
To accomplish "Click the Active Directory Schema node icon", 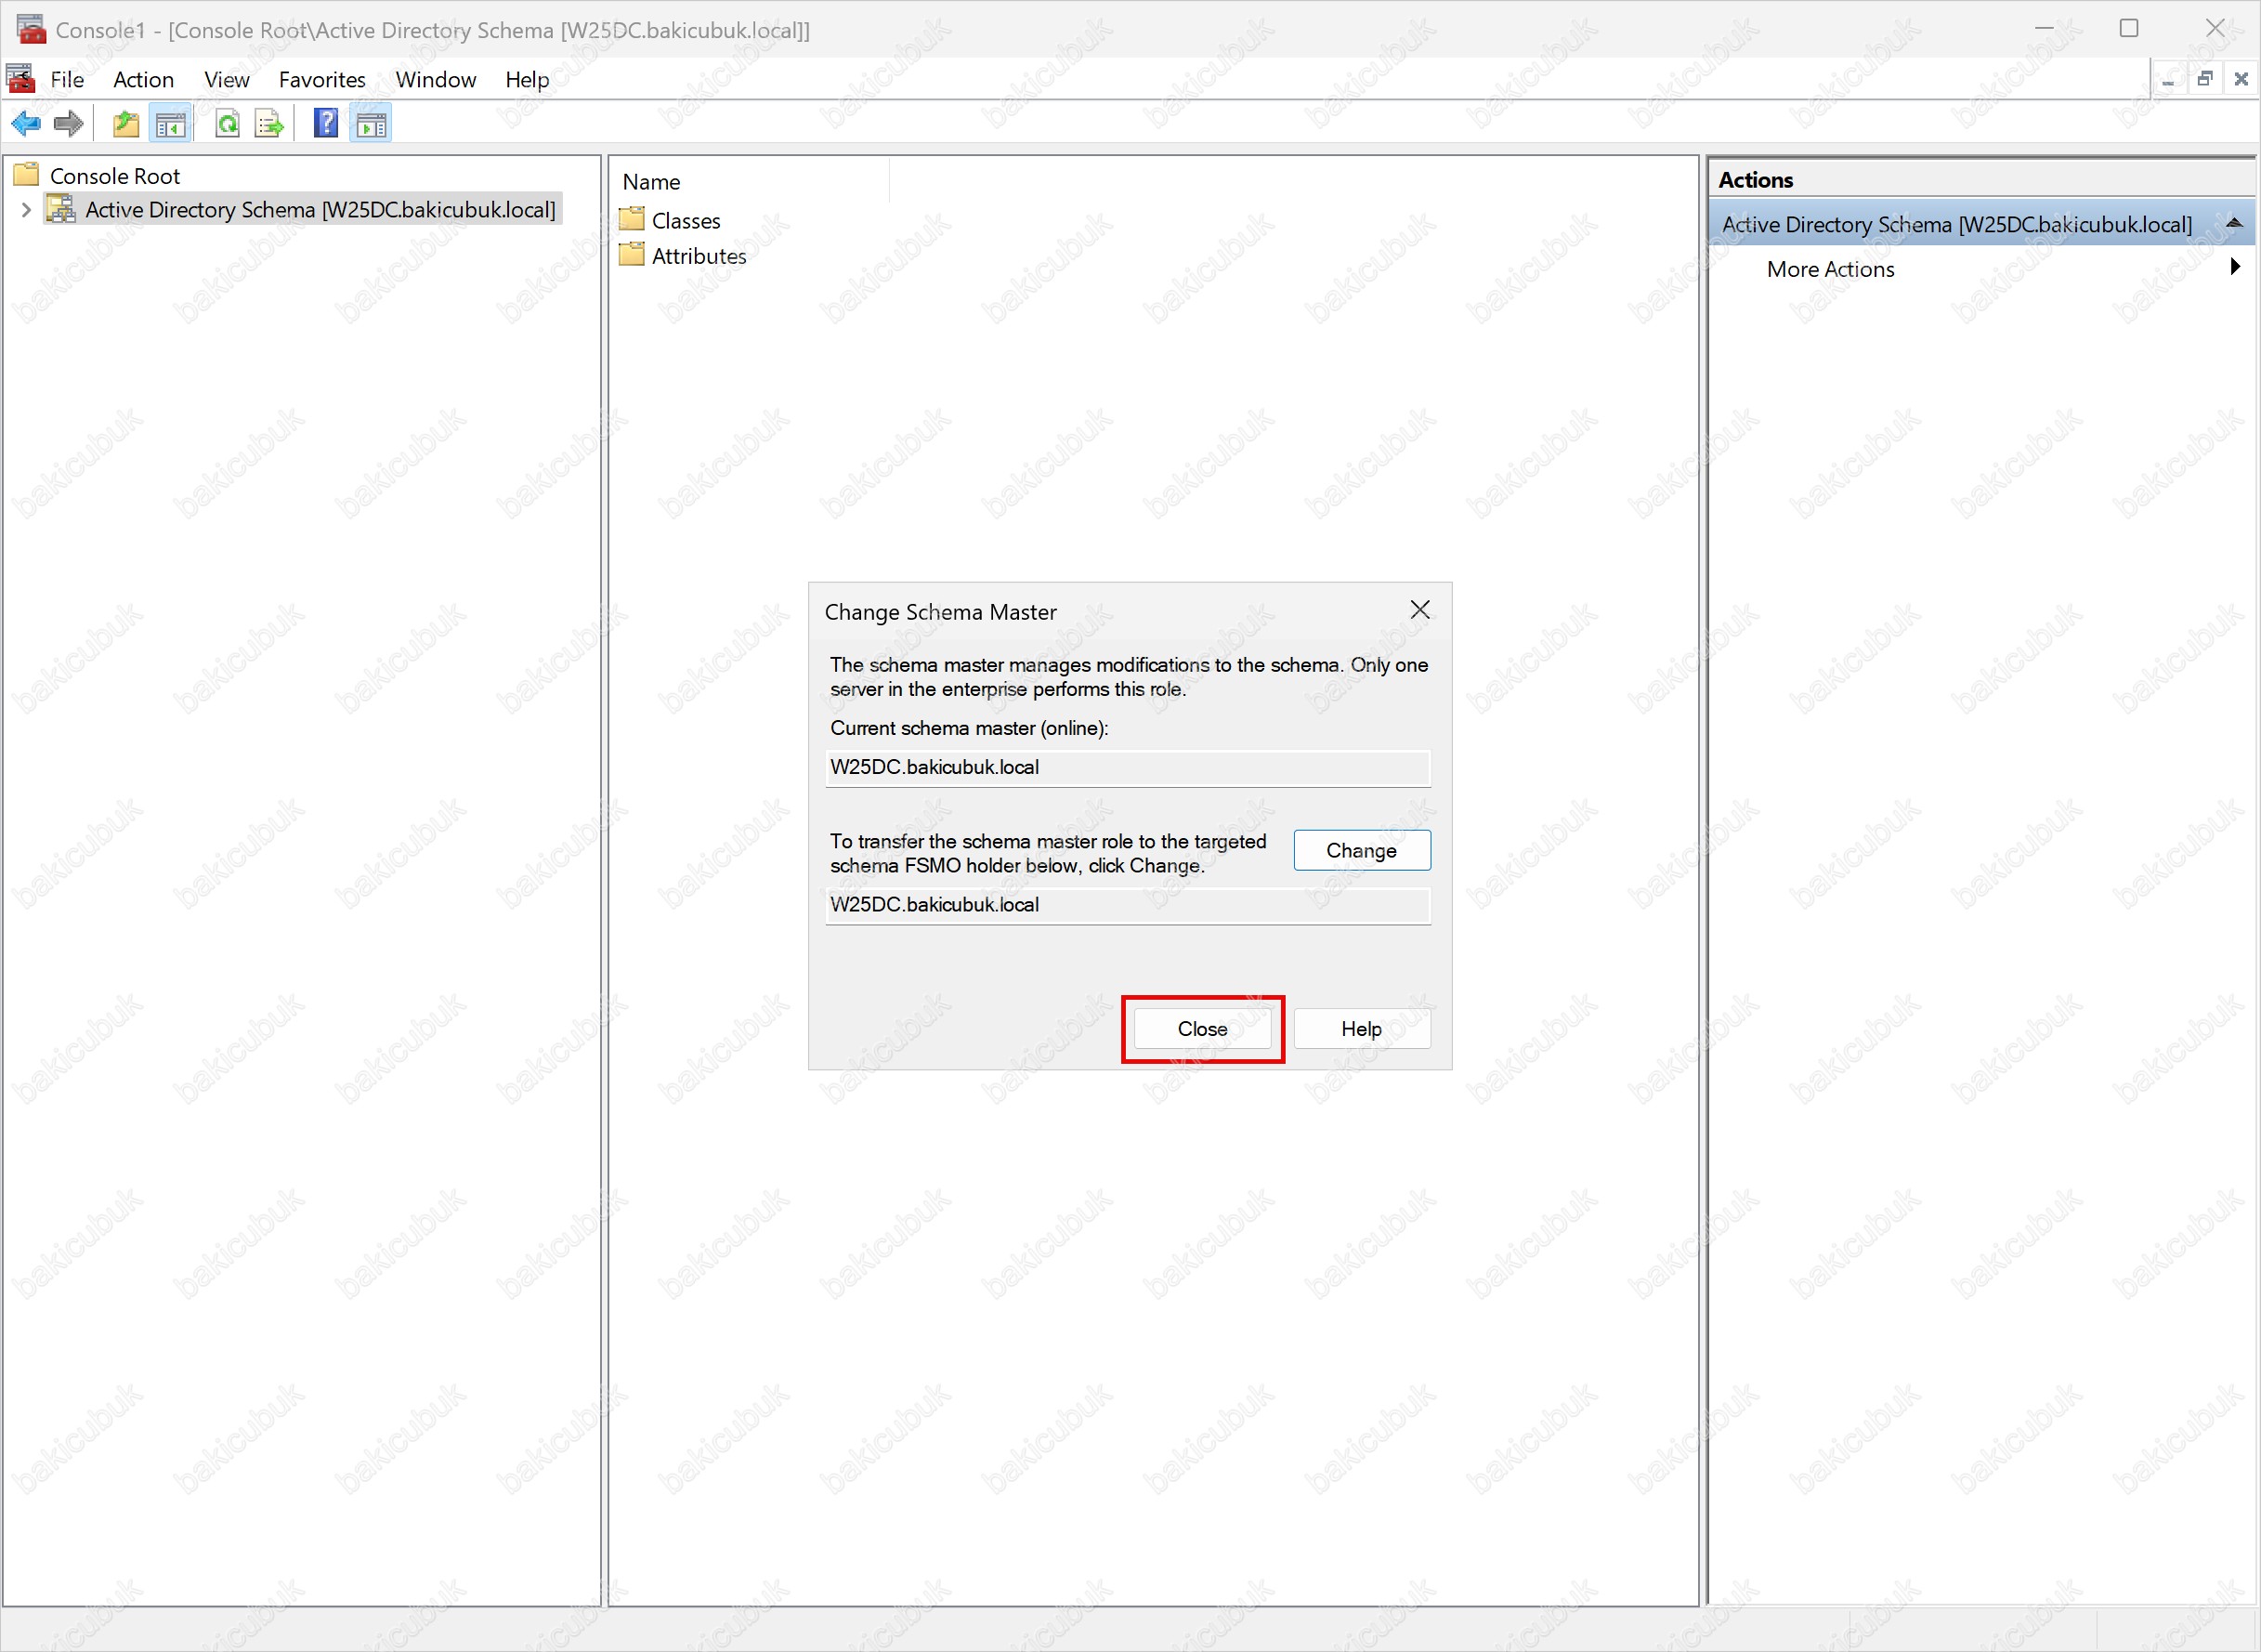I will (61, 209).
